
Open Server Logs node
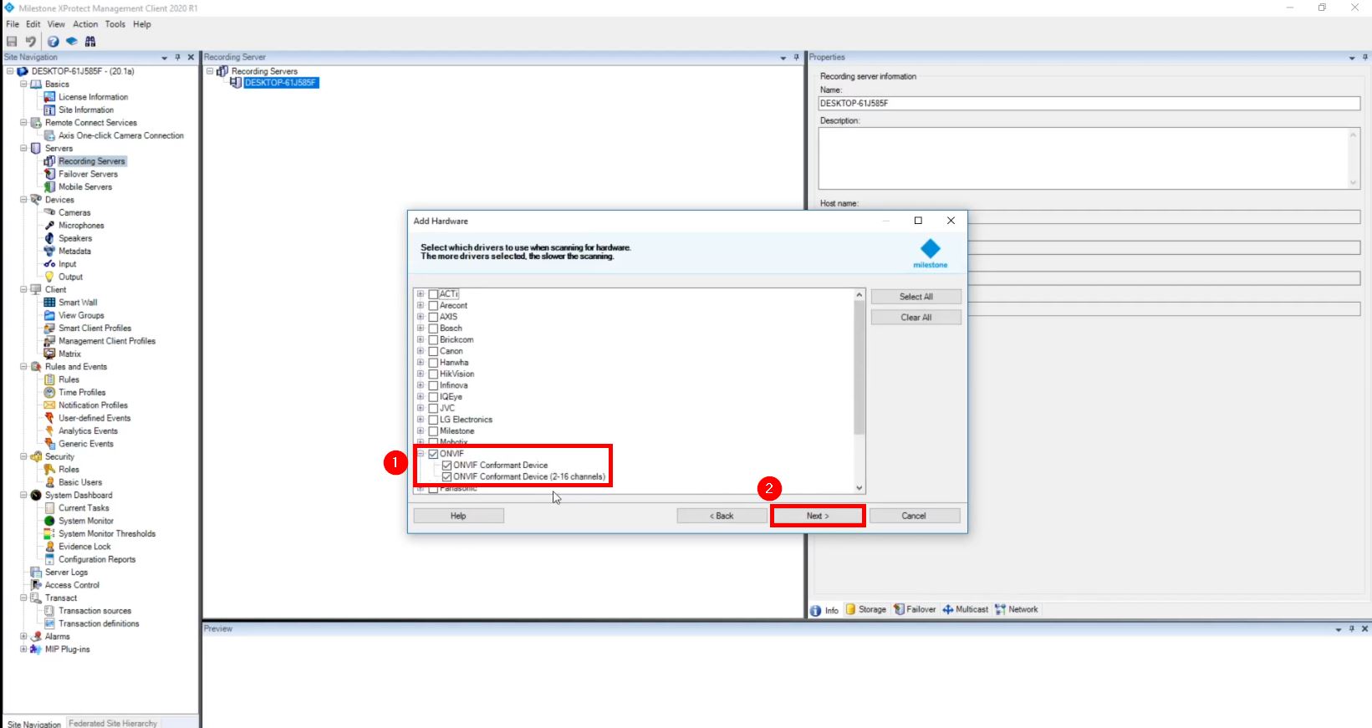click(x=66, y=573)
